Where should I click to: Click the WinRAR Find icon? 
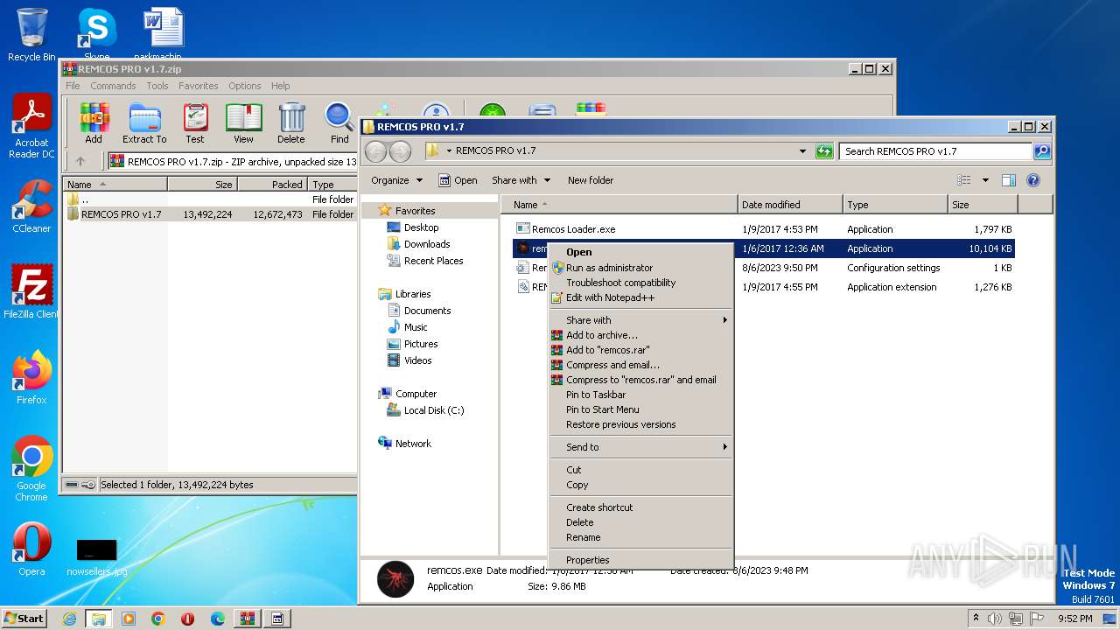339,123
